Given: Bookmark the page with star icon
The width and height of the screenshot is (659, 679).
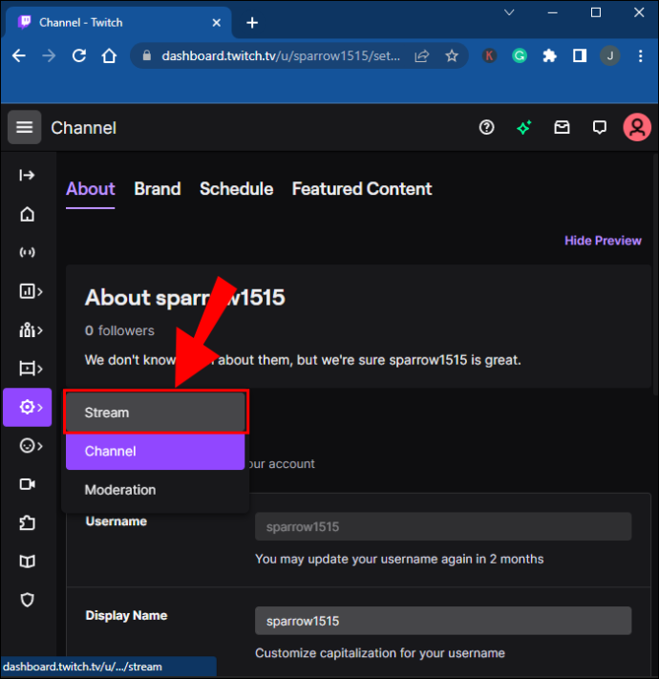Looking at the screenshot, I should coord(452,55).
